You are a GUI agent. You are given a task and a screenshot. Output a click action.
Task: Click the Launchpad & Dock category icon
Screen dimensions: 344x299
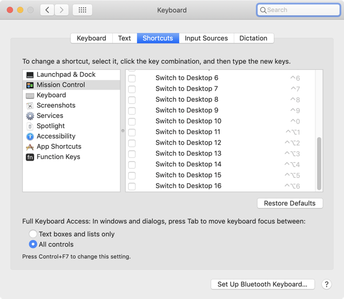[x=30, y=75]
